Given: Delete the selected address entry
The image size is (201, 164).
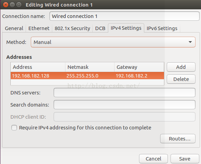Looking at the screenshot, I should click(181, 79).
